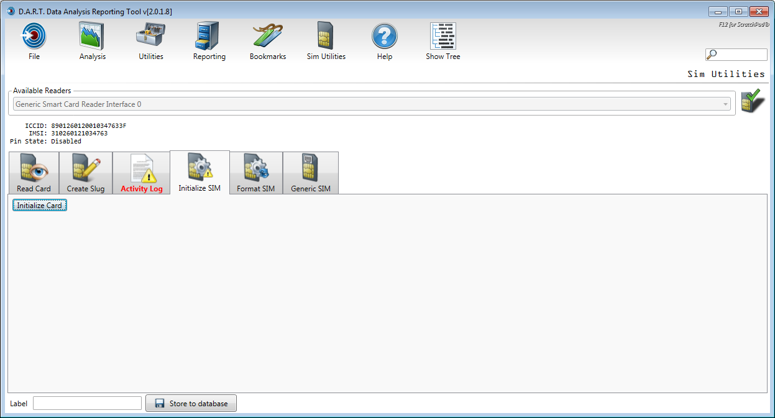
Task: Click the SIM card green checkmark icon
Action: click(753, 101)
